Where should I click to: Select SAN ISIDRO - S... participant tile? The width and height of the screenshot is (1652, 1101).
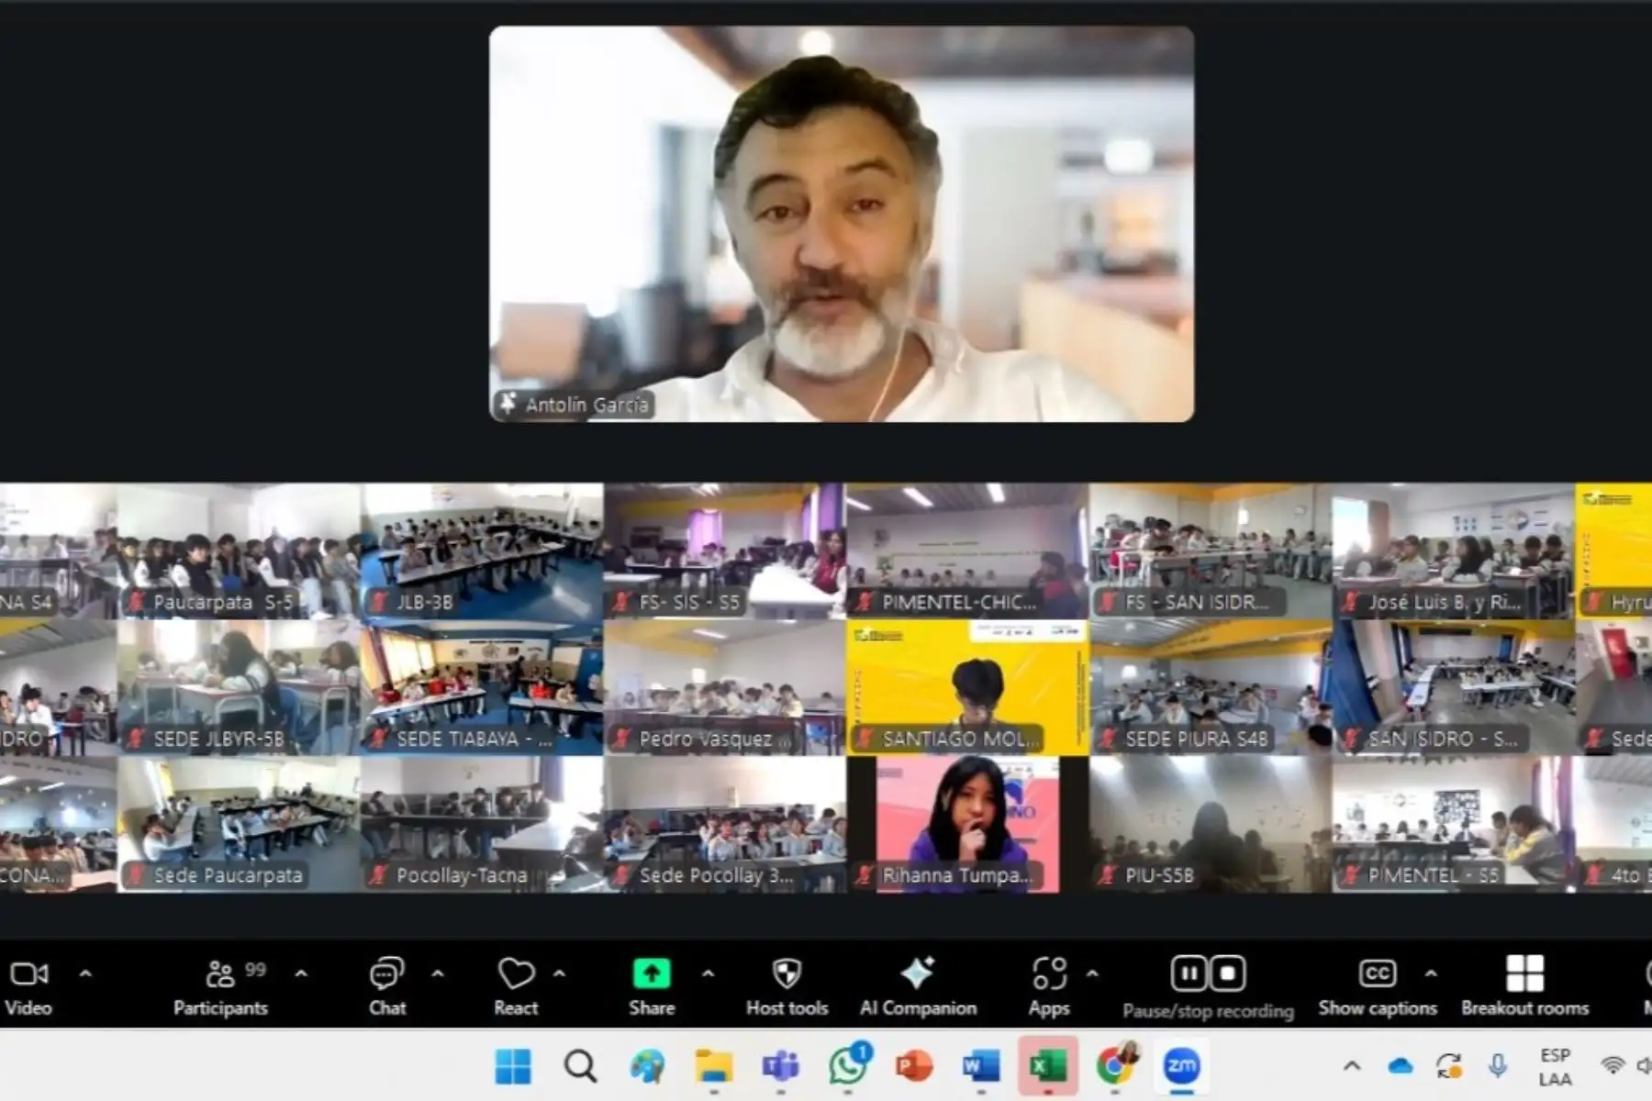pos(1454,687)
